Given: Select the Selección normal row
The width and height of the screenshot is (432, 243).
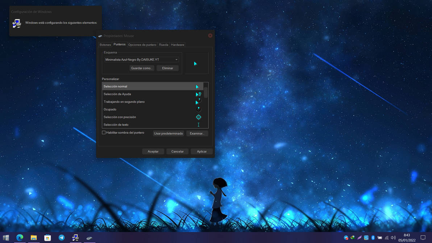Looking at the screenshot, I should (x=153, y=86).
